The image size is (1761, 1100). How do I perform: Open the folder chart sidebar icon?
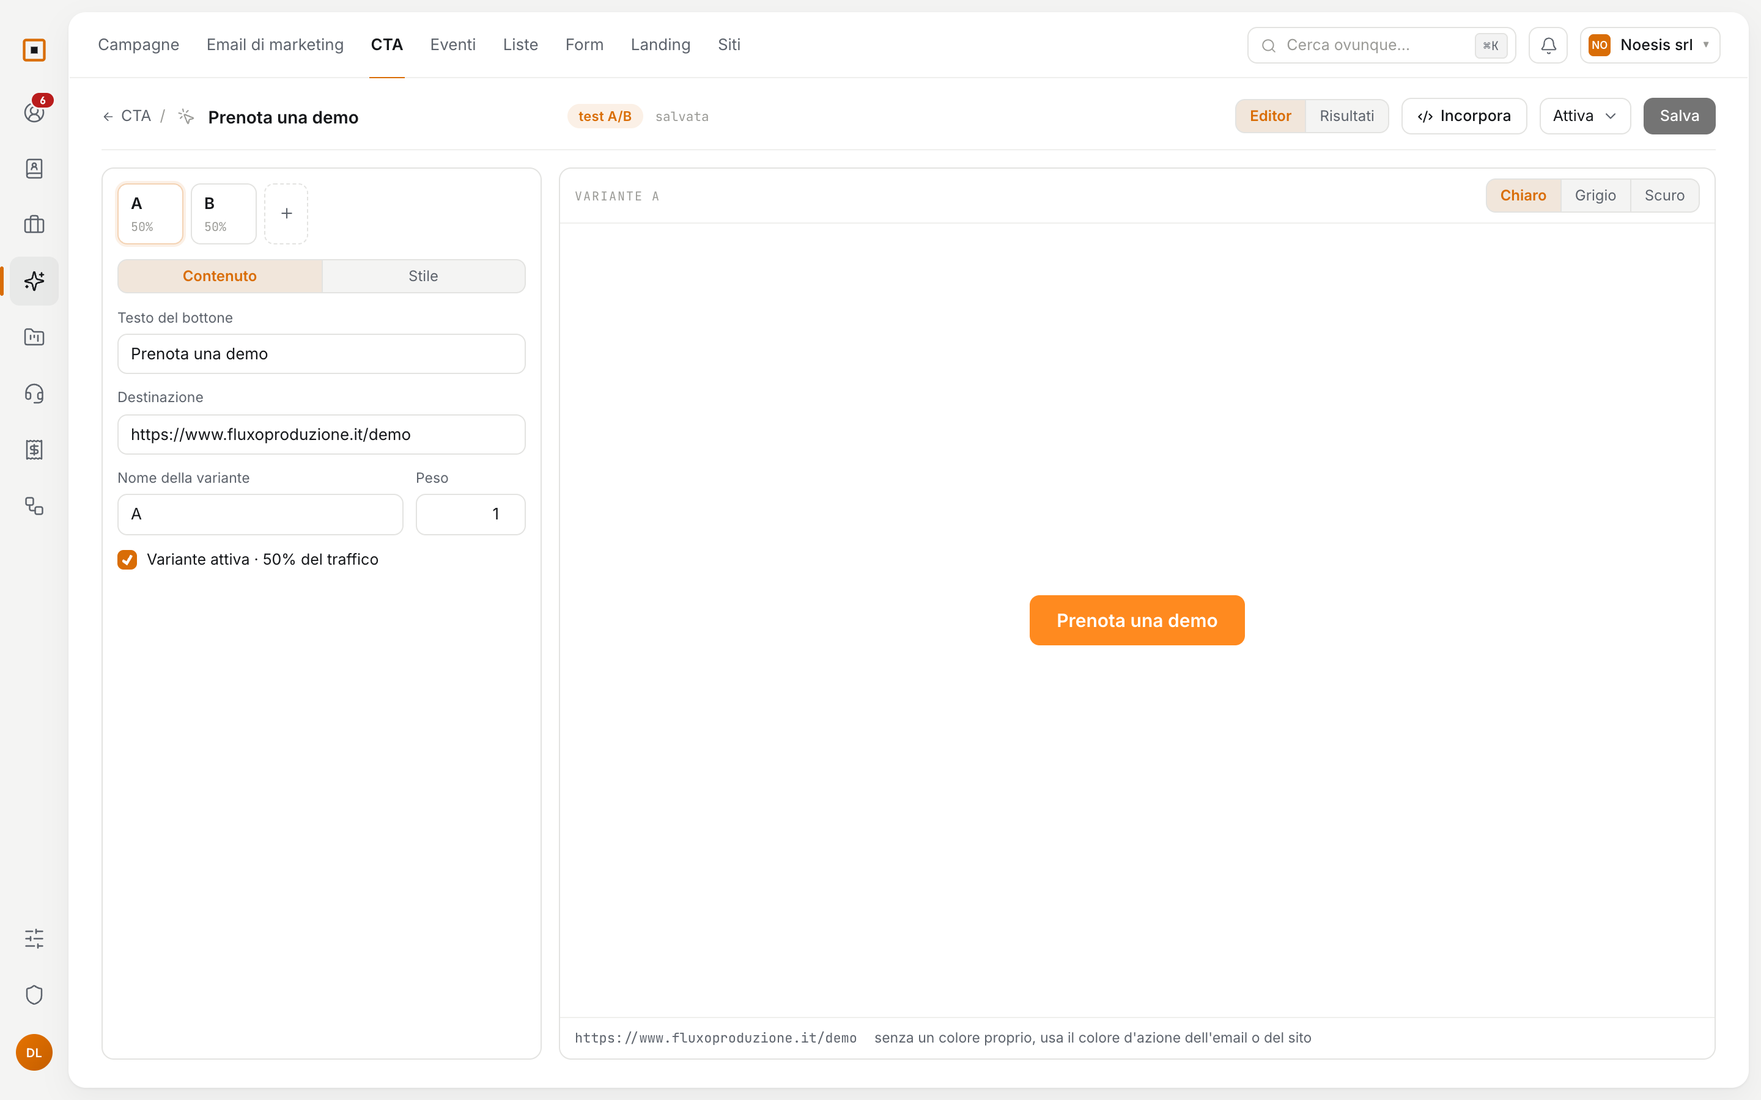pos(34,337)
